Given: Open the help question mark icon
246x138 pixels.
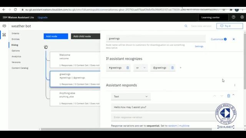Looking at the screenshot, I should 233,17.
